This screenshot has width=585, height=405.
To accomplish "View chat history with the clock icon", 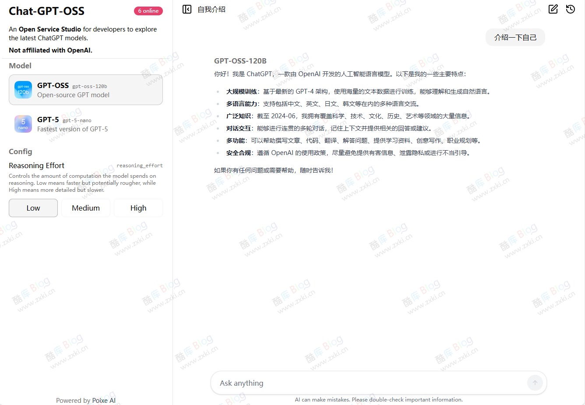I will (x=570, y=9).
